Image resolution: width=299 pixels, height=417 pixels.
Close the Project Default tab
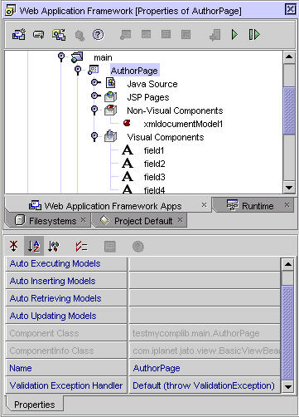(180, 220)
